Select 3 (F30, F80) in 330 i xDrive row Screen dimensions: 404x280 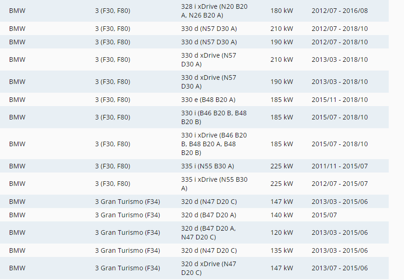point(112,144)
